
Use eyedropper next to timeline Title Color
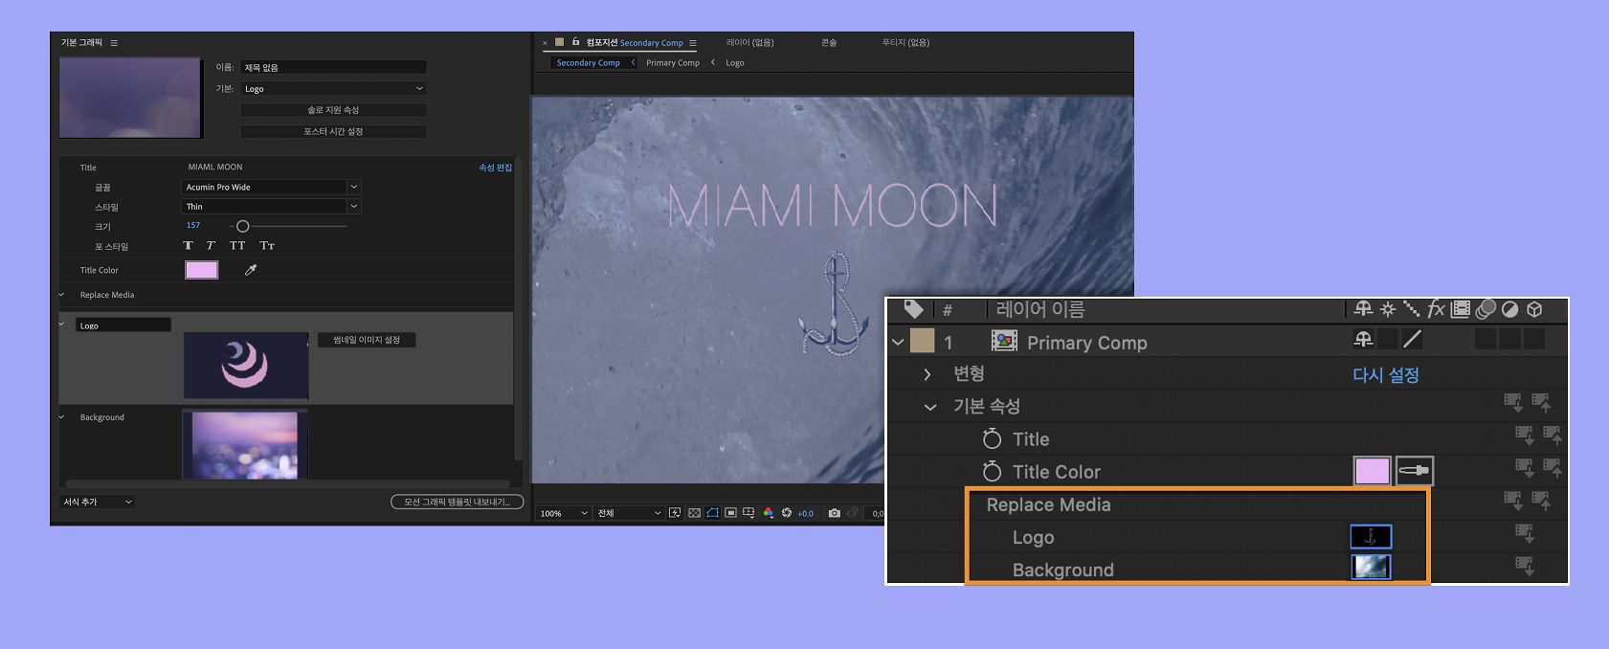[1415, 471]
